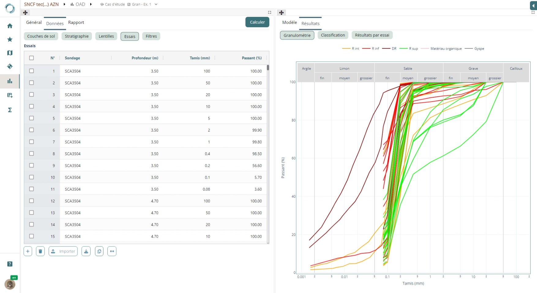Open the Modèle tab
The image size is (537, 293).
click(x=289, y=23)
